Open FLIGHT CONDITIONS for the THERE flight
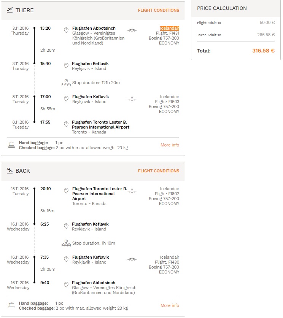The width and height of the screenshot is (283, 318). (x=159, y=10)
